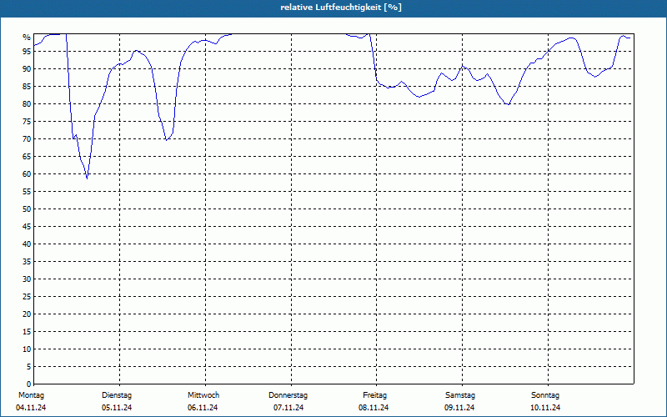Click the '5' y-axis value
The height and width of the screenshot is (417, 667).
point(29,367)
